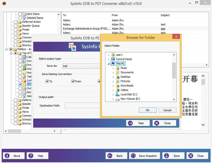Click the Documents folder icon in Browse dialog
The image size is (212, 163).
[x=118, y=72]
